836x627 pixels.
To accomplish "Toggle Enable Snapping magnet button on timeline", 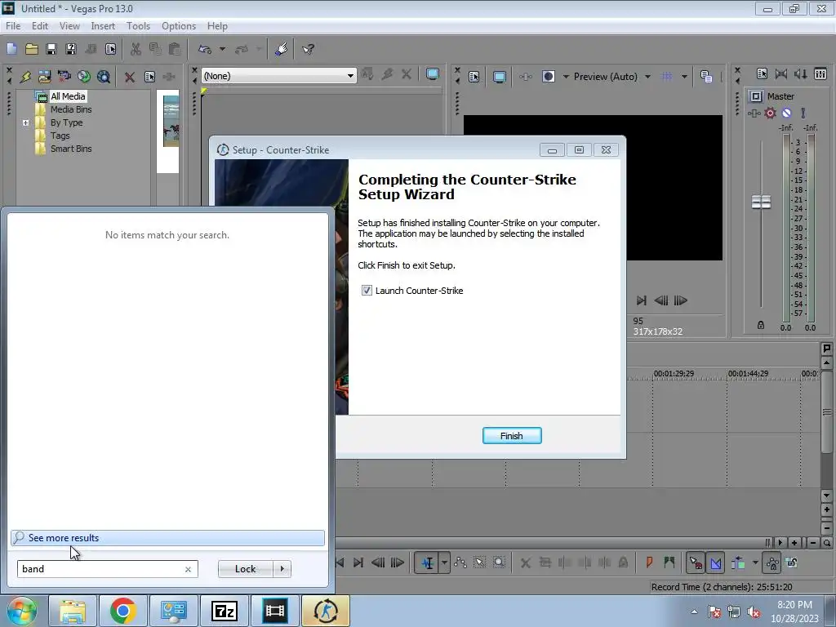I will (x=696, y=563).
